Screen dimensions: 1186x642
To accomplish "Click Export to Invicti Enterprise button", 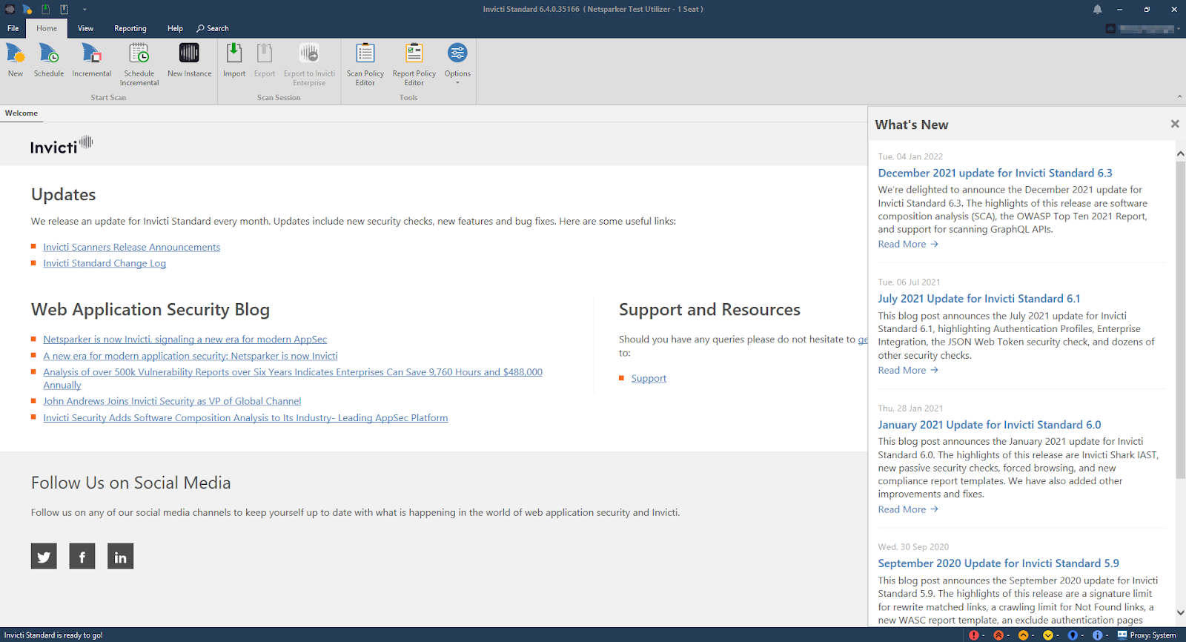I will coord(309,64).
